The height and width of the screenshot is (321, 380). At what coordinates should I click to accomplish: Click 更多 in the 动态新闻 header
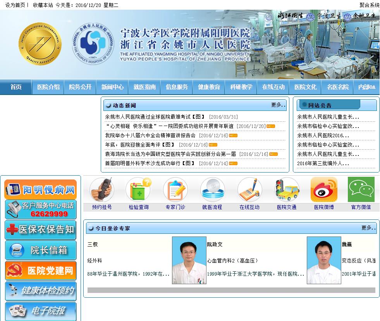pos(278,105)
